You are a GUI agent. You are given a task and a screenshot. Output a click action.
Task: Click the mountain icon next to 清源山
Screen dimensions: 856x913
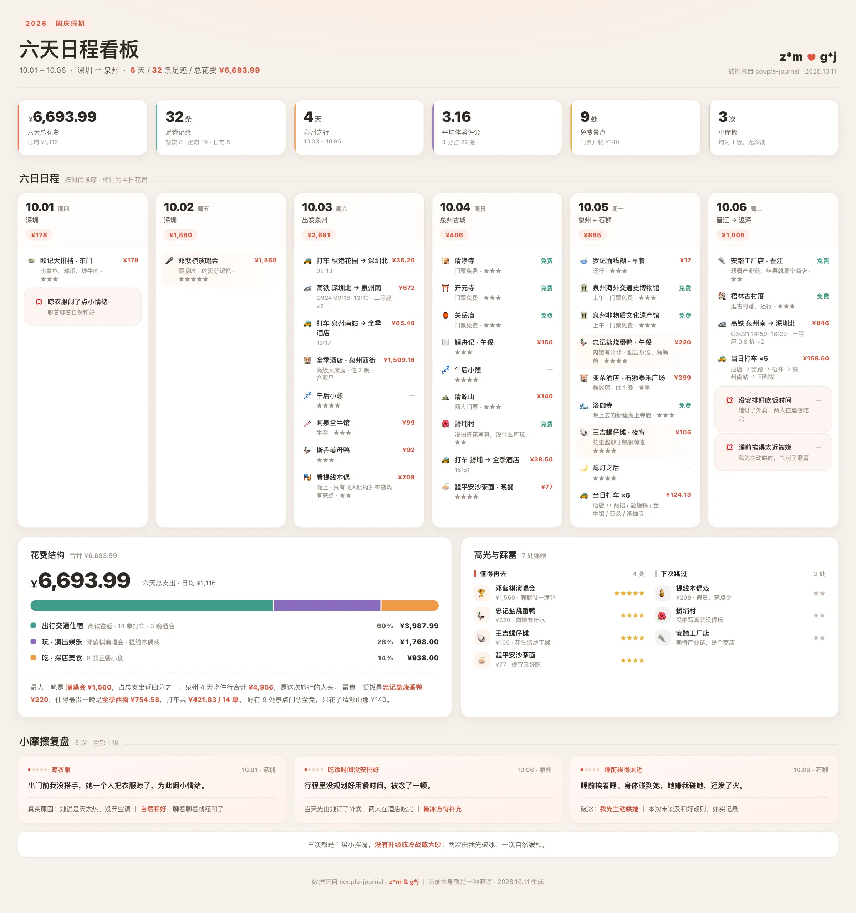445,397
